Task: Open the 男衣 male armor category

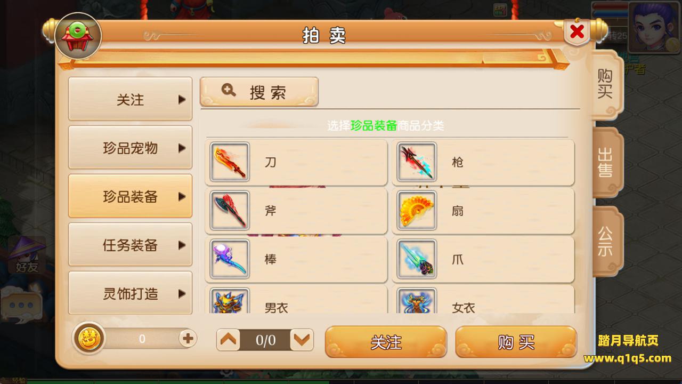Action: click(x=296, y=300)
